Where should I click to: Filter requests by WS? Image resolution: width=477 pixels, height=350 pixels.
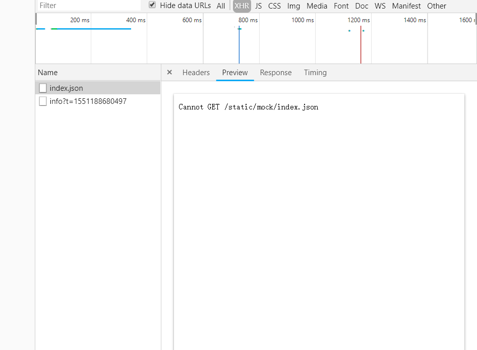[x=380, y=6]
